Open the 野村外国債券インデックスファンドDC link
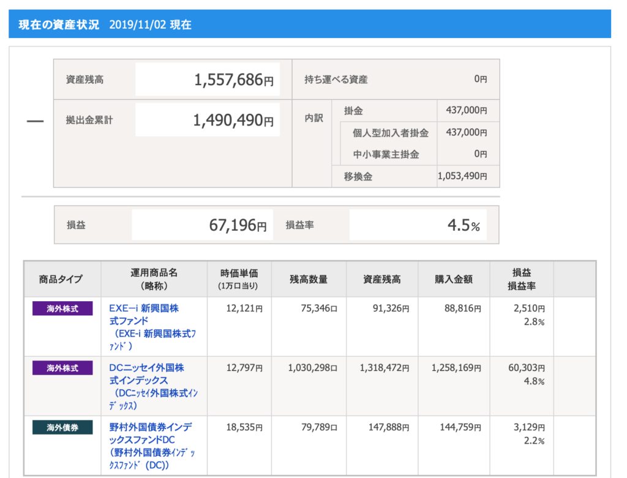Image resolution: width=627 pixels, height=478 pixels. [x=152, y=446]
